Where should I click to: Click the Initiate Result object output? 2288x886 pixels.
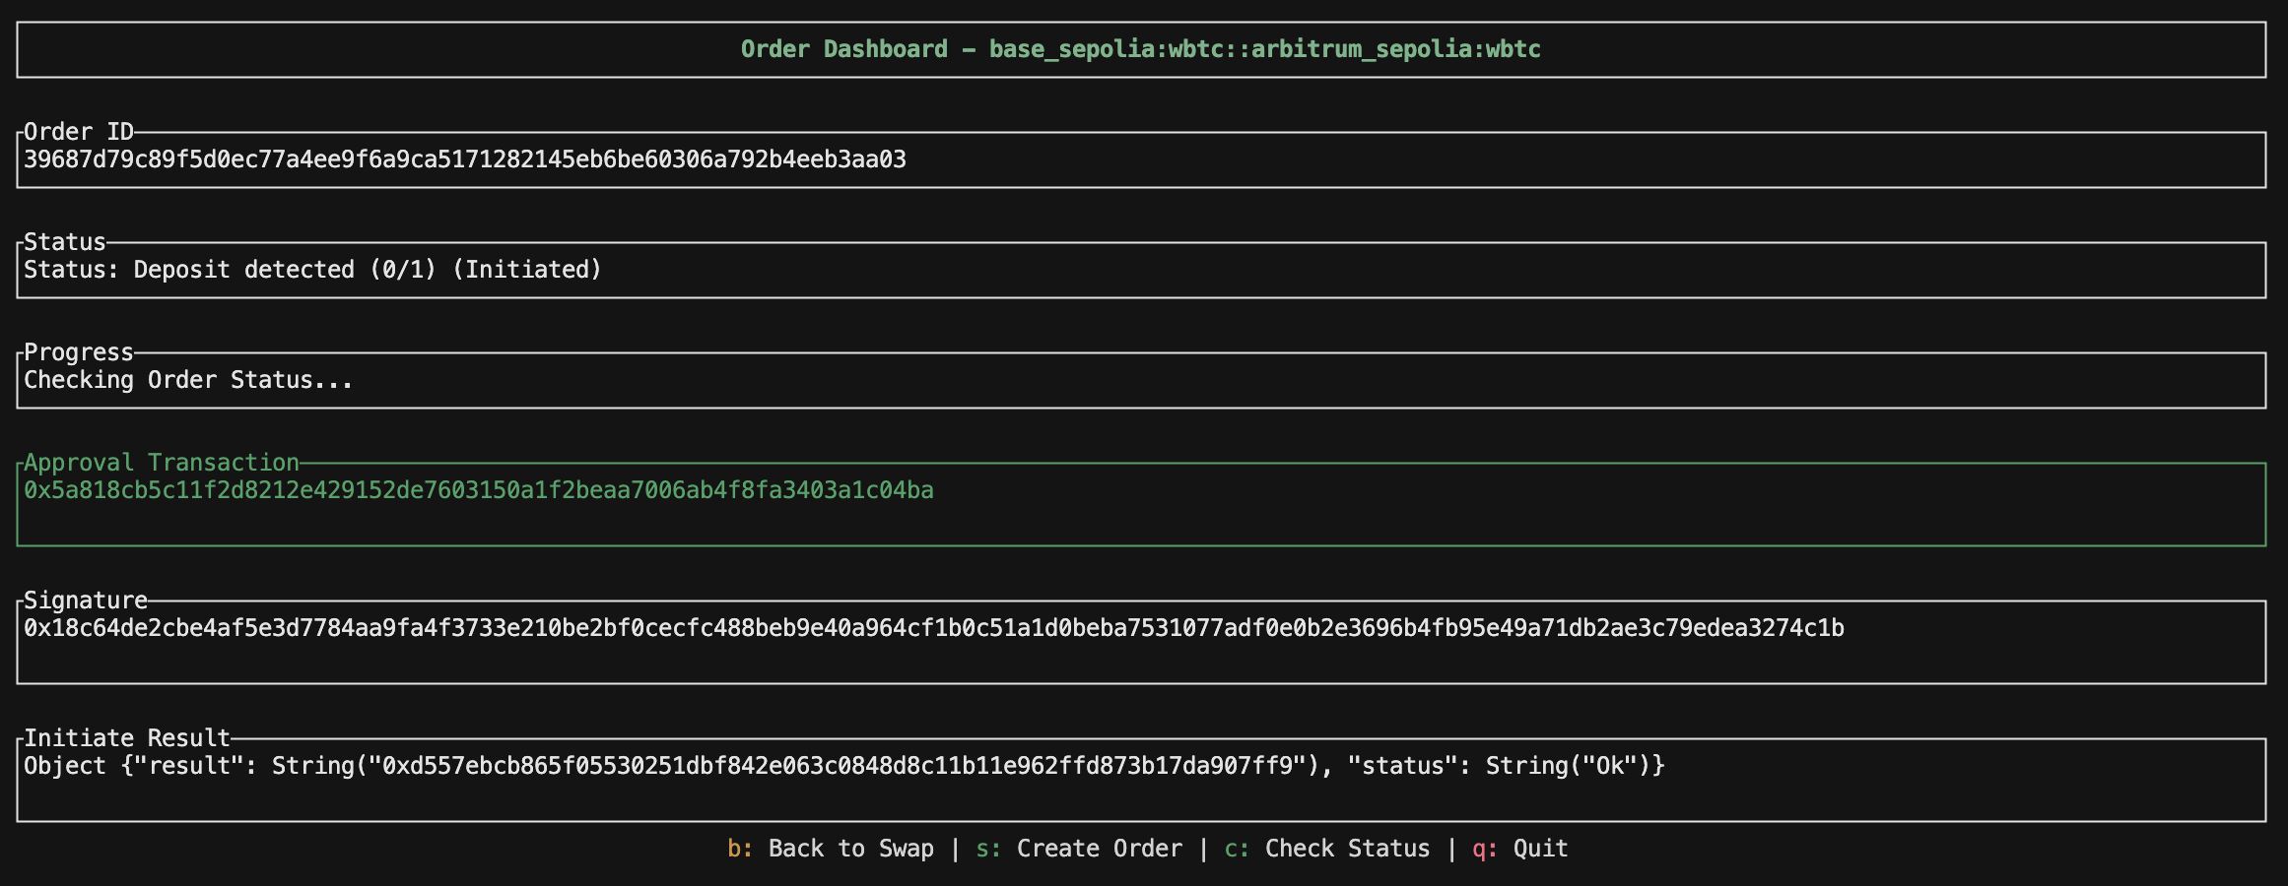844,766
